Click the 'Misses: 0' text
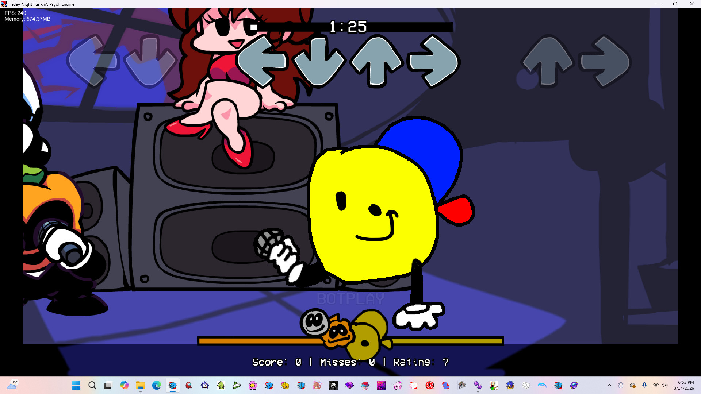The width and height of the screenshot is (701, 394). [347, 362]
